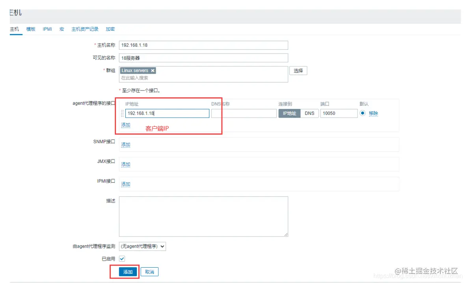The height and width of the screenshot is (283, 466).
Task: Switch to the 主机 tab
Action: [15, 29]
